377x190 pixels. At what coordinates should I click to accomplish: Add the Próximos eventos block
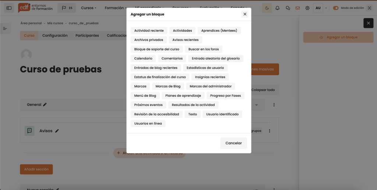pos(148,105)
